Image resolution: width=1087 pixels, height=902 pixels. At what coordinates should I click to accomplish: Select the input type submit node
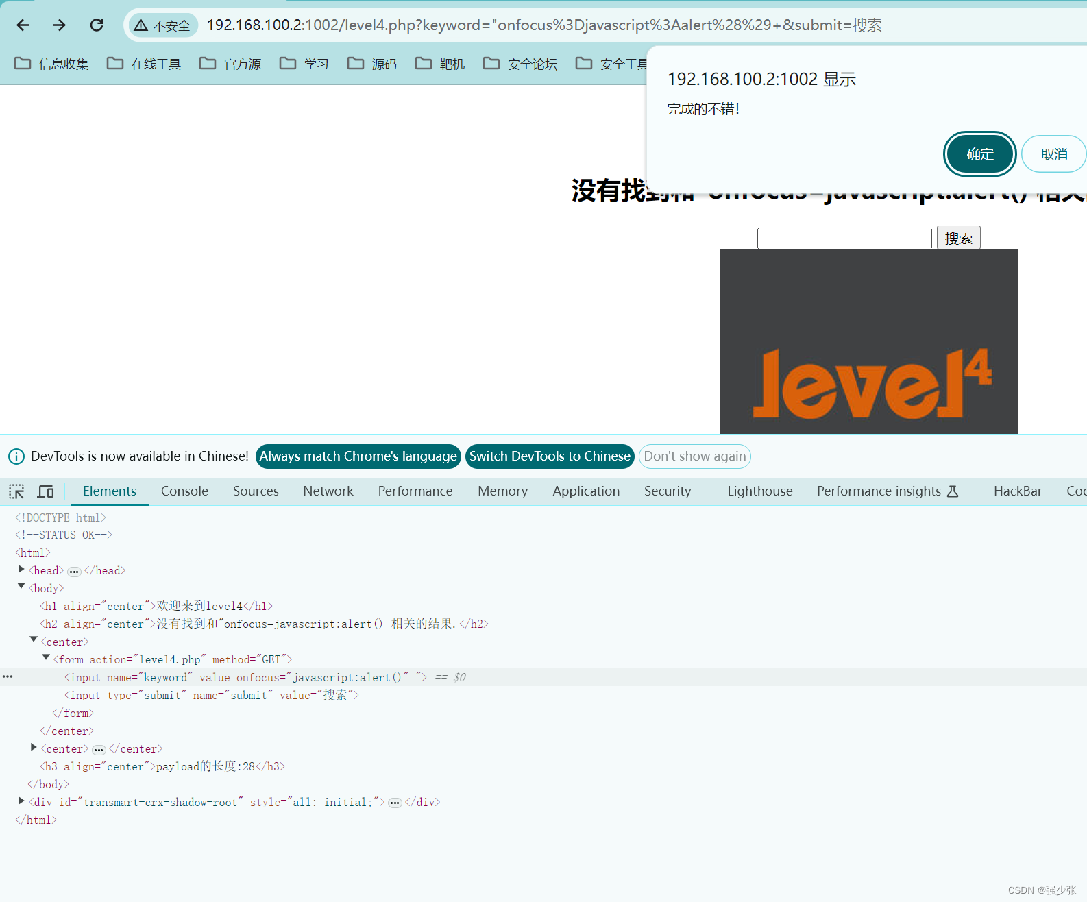pyautogui.click(x=212, y=695)
